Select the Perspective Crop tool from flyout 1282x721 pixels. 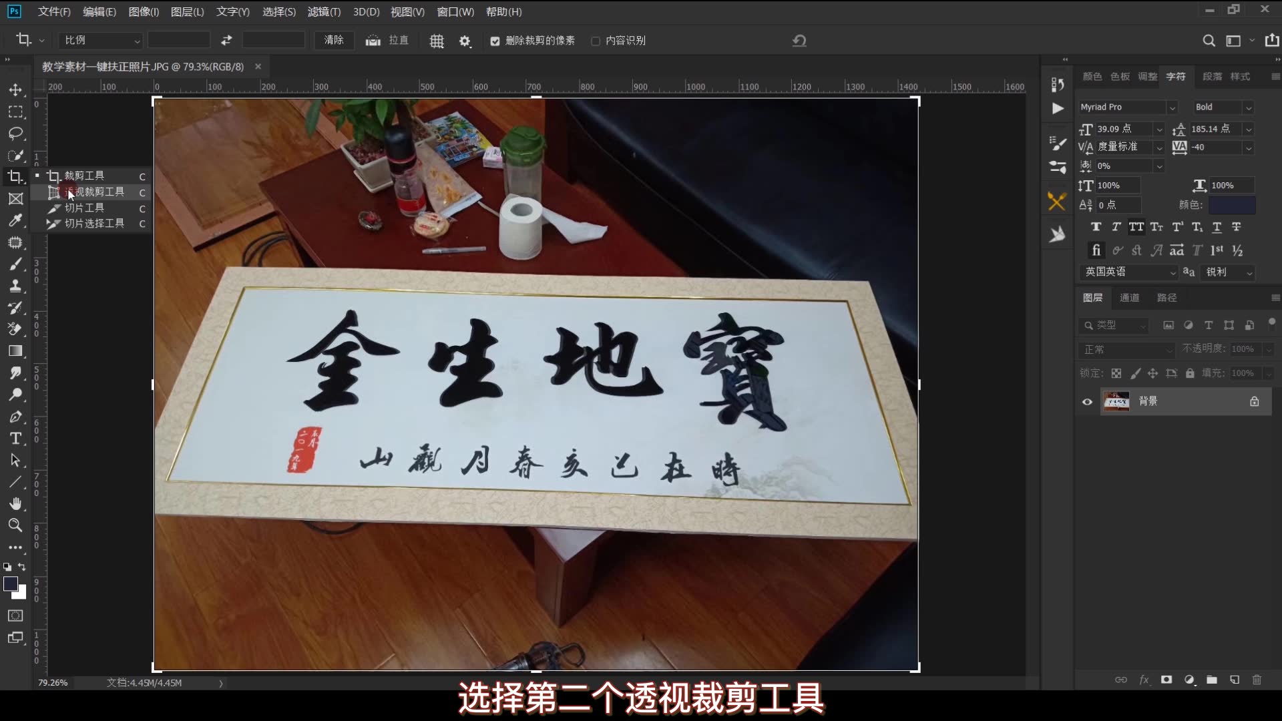93,192
